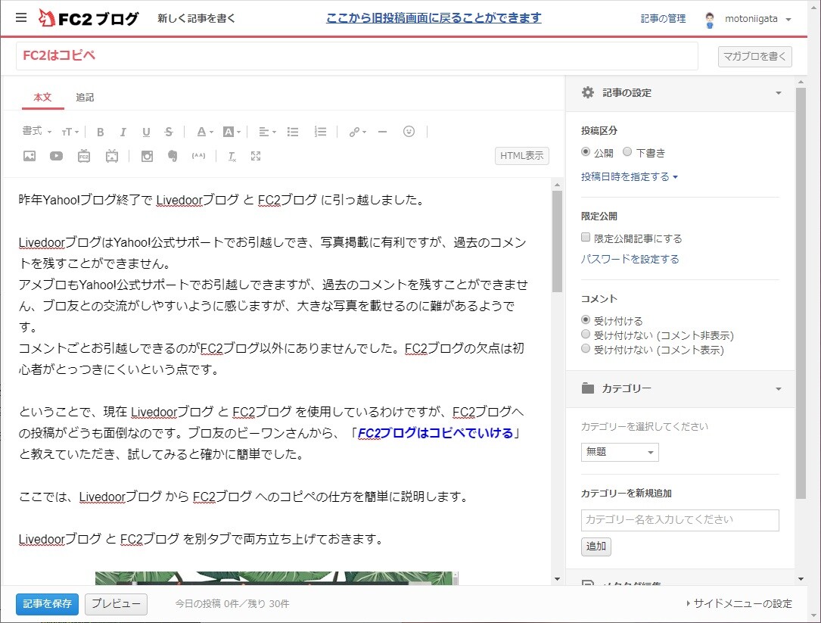The height and width of the screenshot is (623, 821).
Task: Click the HTML表示 button
Action: tap(521, 156)
